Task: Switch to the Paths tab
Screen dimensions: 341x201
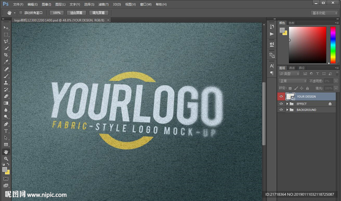Action: 302,68
